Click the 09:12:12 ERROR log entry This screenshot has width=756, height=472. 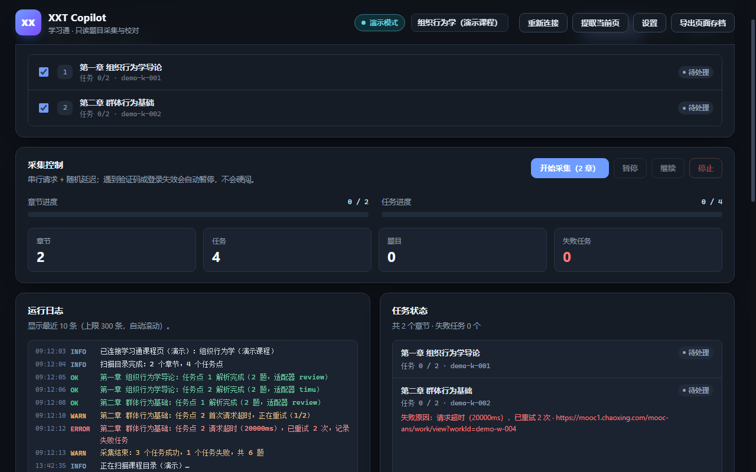pyautogui.click(x=193, y=434)
